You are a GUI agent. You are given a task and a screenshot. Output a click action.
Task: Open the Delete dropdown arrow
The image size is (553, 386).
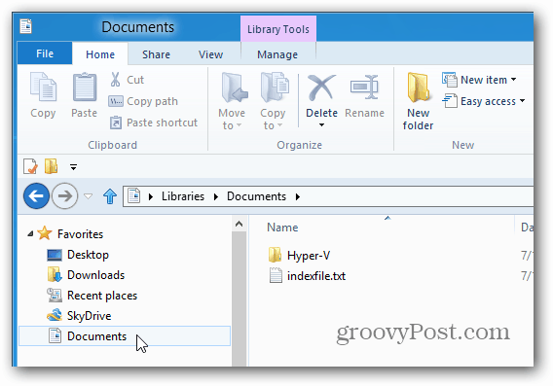pos(321,125)
